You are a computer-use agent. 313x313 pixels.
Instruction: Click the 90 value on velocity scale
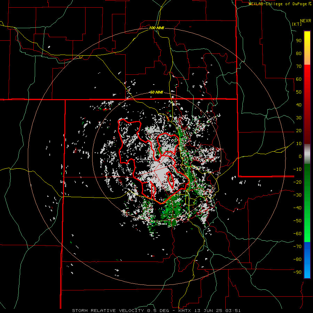299,41
